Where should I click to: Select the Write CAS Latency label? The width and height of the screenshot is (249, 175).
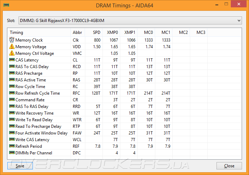[33, 140]
